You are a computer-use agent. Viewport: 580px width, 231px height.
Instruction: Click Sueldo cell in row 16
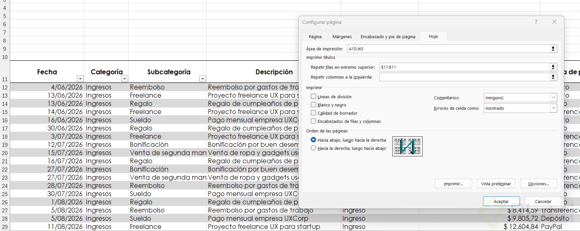coord(168,120)
